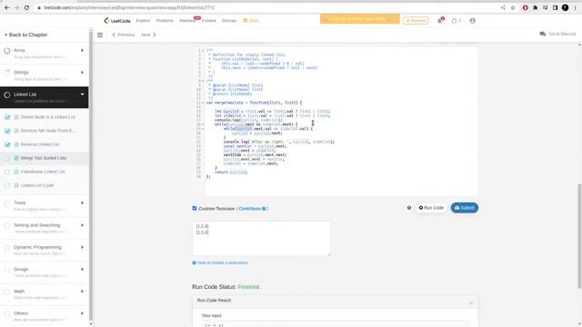Toggle the Custom Testcase checkbox
The height and width of the screenshot is (327, 582).
point(195,208)
